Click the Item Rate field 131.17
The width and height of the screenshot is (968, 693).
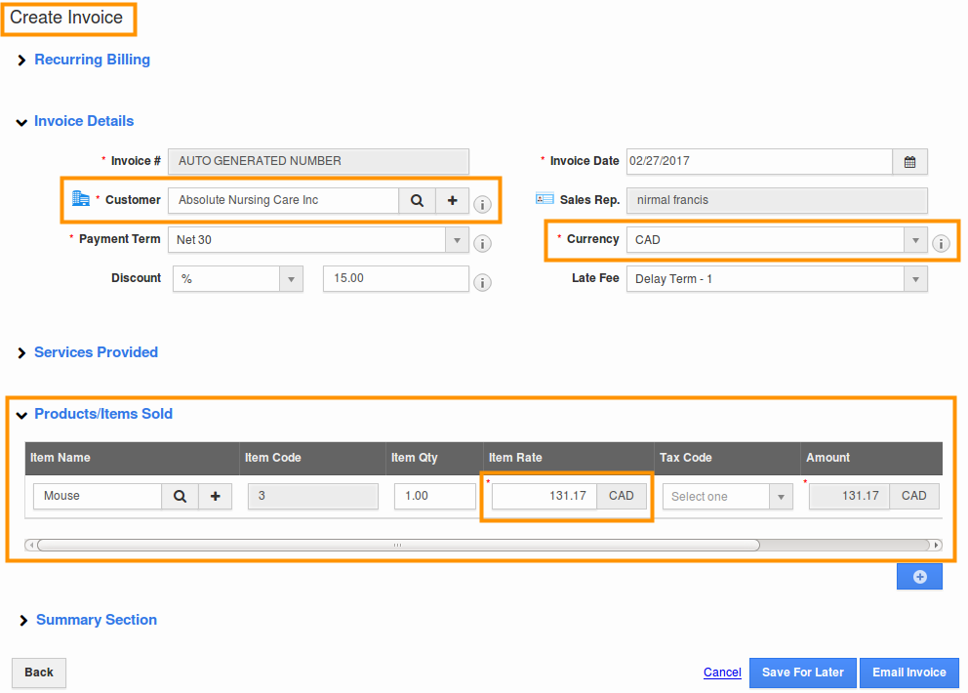(x=544, y=497)
